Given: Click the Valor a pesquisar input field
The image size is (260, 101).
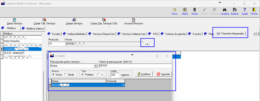Looking at the screenshot, I should coord(135,66).
